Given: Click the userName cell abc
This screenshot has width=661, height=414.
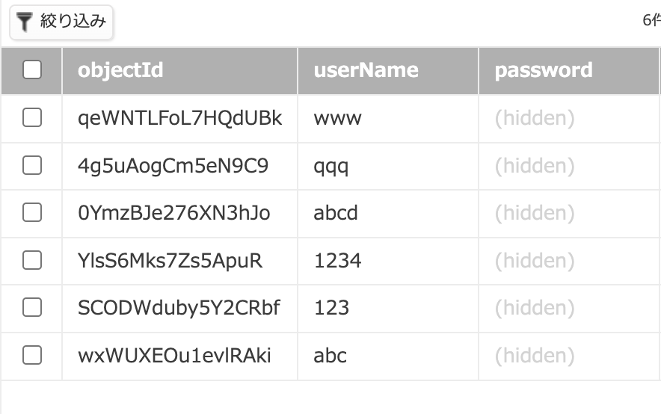Looking at the screenshot, I should point(330,356).
